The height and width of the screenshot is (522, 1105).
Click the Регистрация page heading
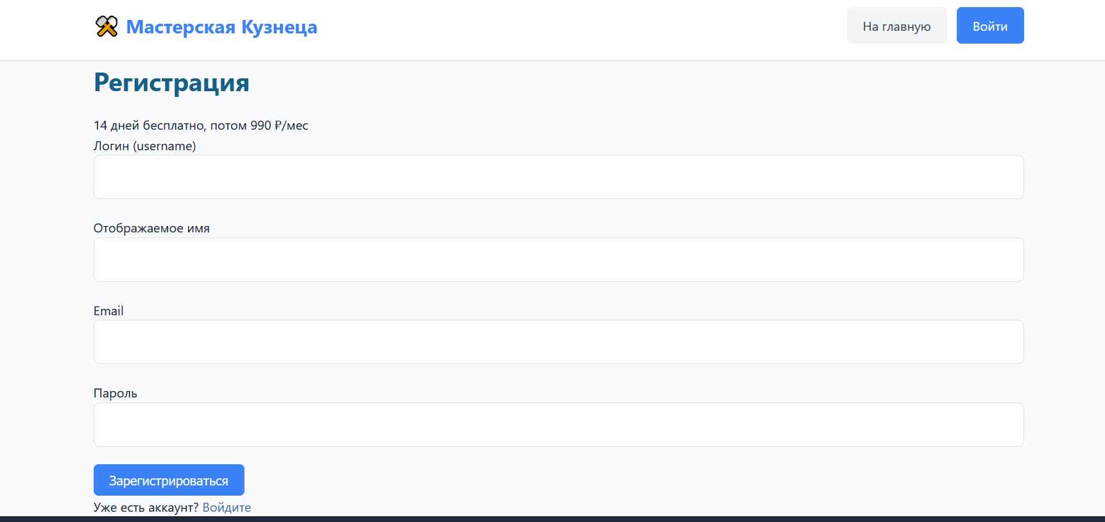[171, 83]
